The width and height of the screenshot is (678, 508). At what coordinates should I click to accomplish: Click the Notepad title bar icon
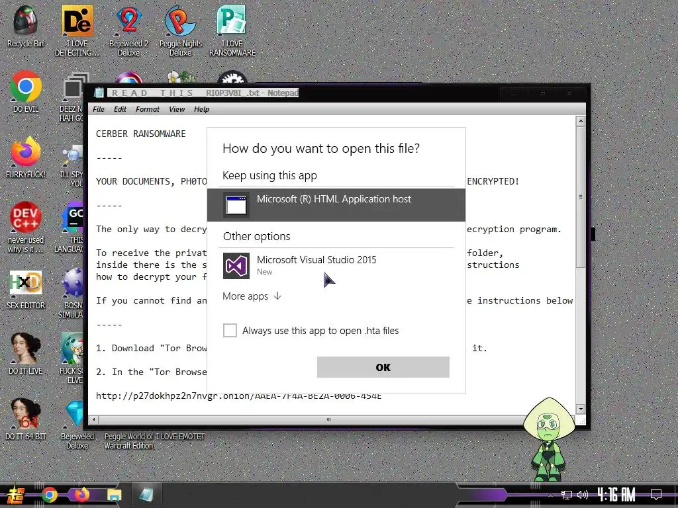pos(99,93)
